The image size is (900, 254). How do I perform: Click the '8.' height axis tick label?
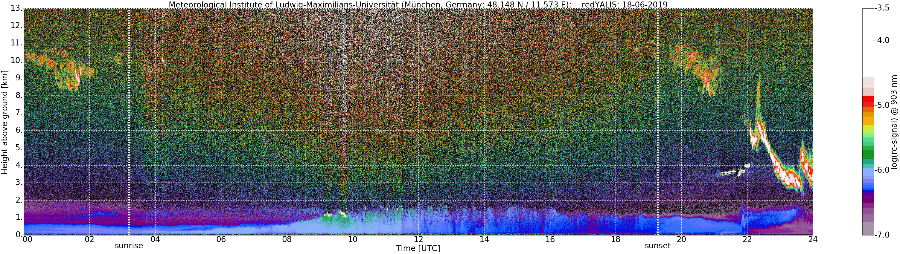coord(19,95)
